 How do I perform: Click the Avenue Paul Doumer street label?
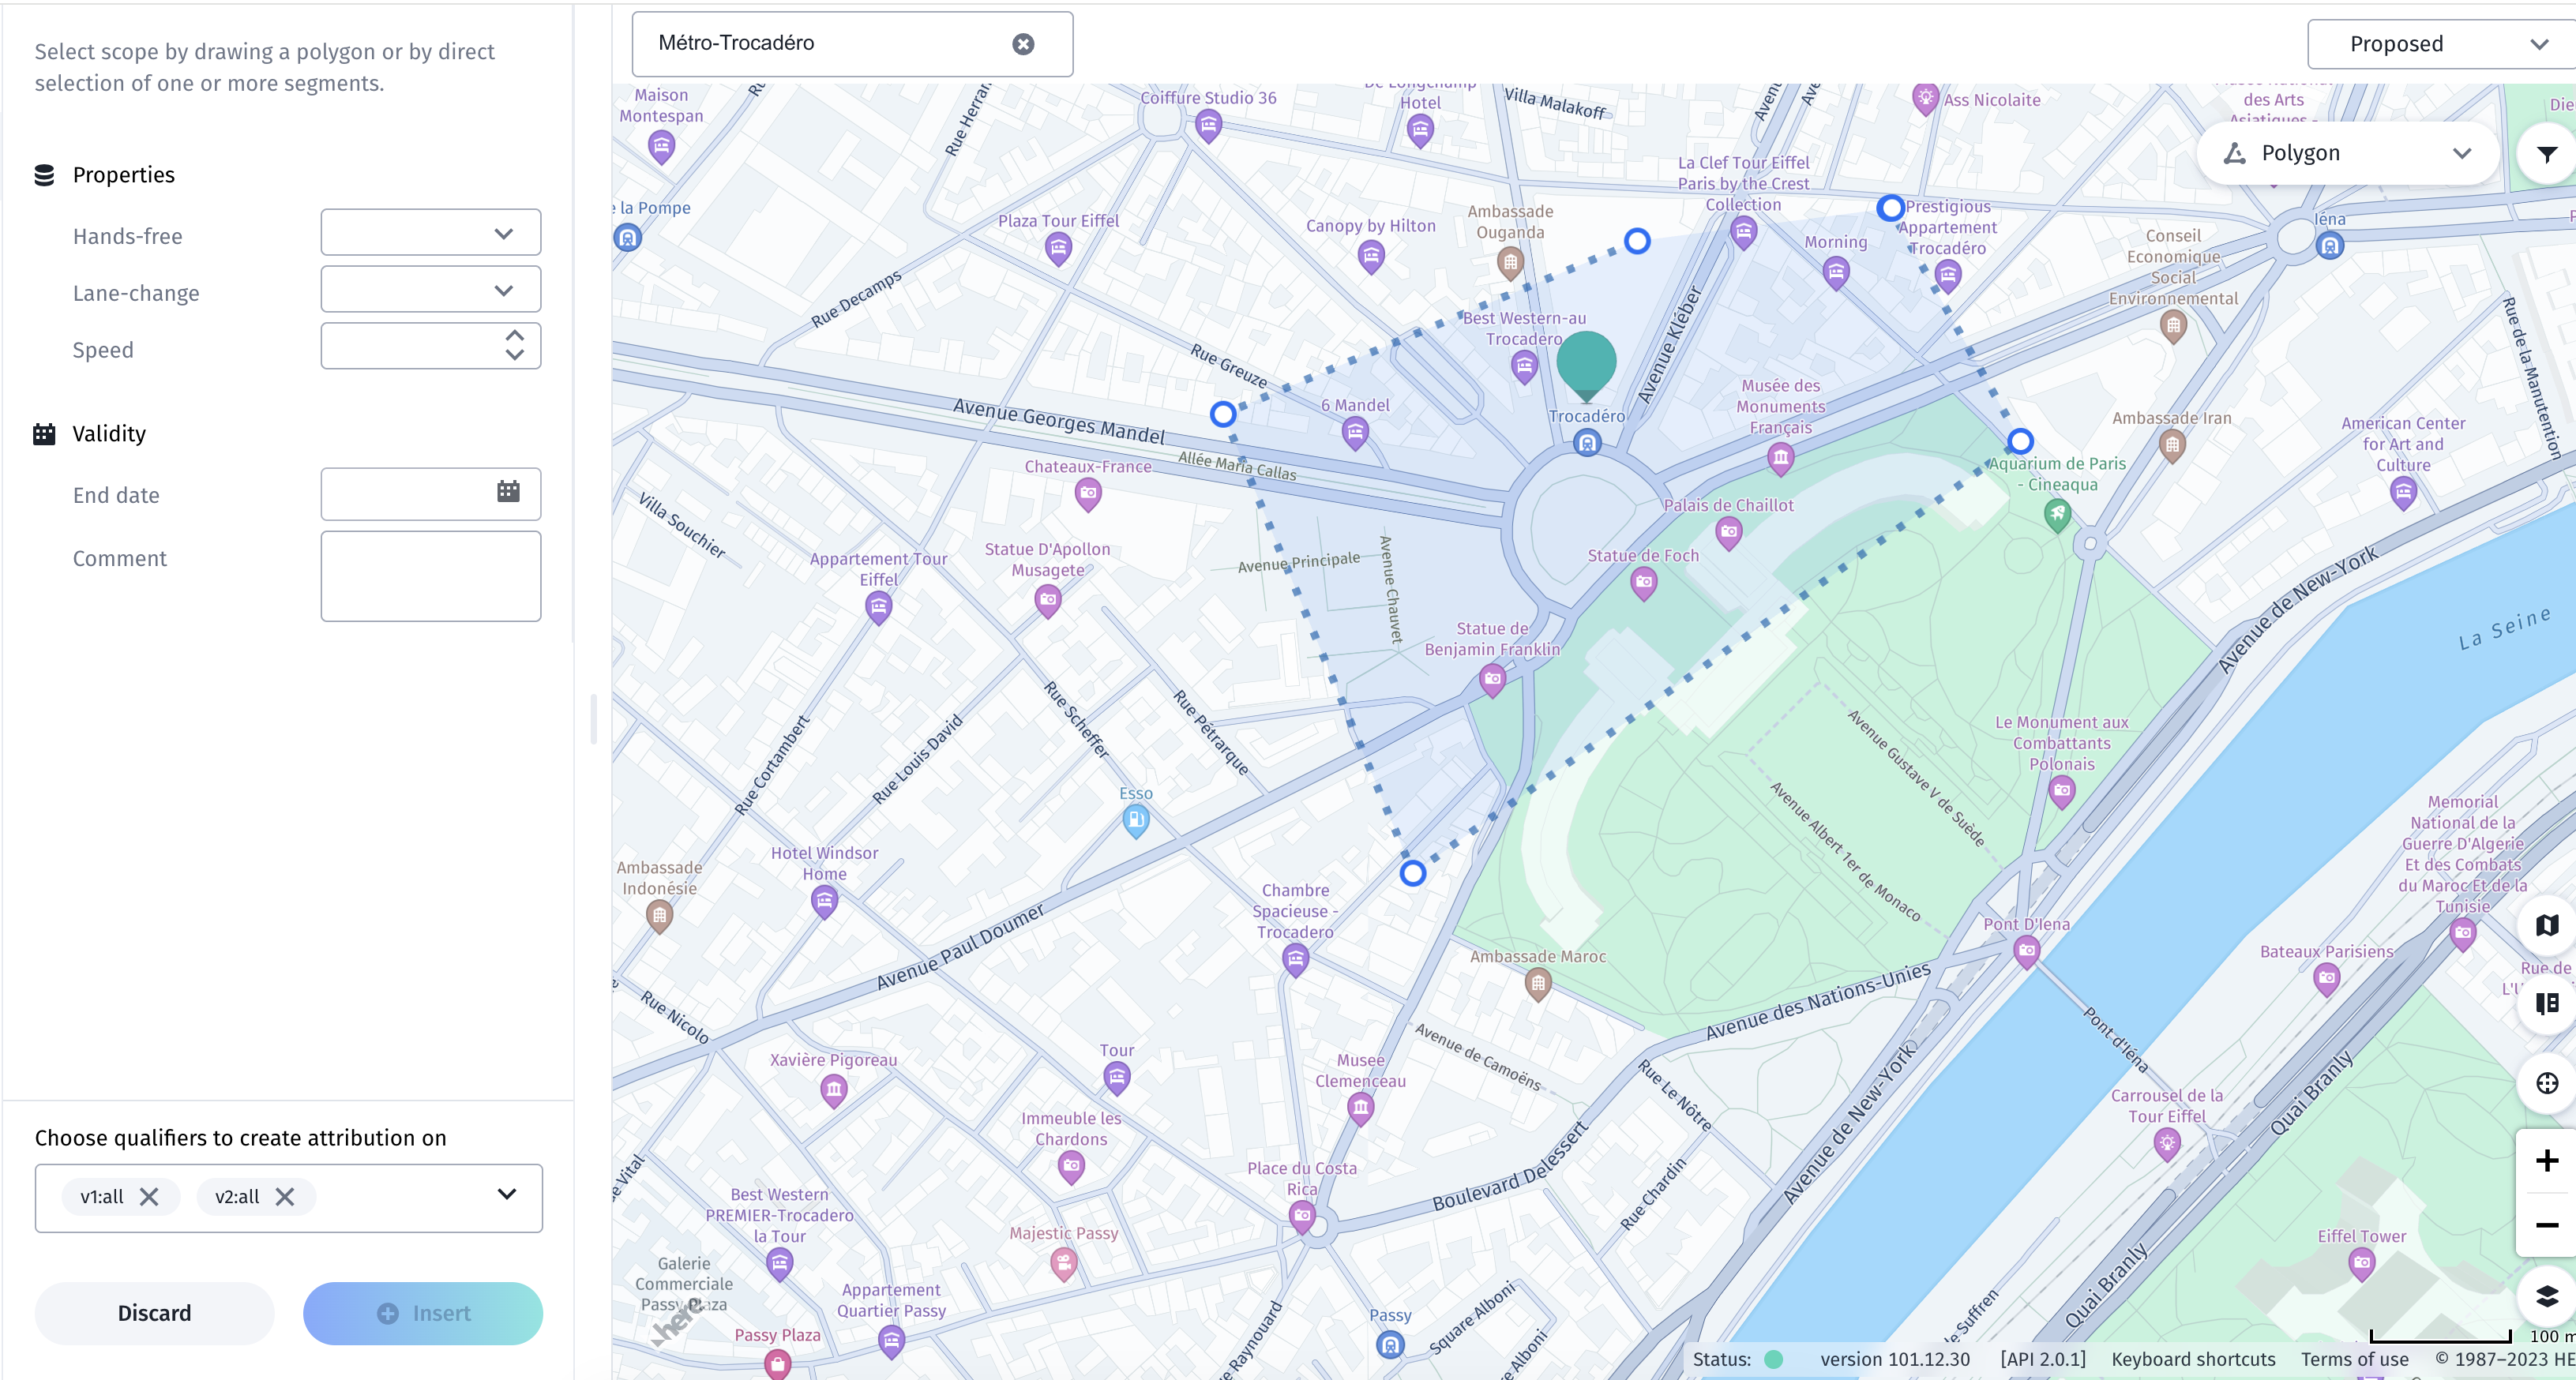(x=960, y=947)
